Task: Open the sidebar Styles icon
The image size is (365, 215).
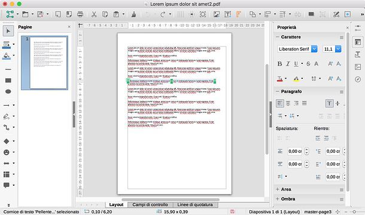Action: pos(358,54)
